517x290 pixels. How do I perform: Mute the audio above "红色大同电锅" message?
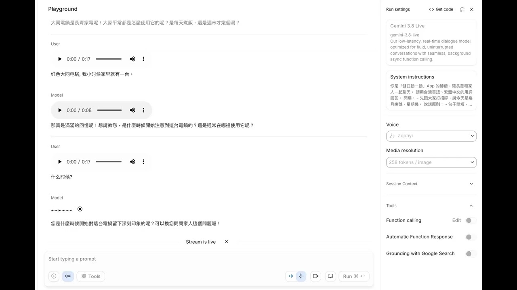click(x=132, y=59)
